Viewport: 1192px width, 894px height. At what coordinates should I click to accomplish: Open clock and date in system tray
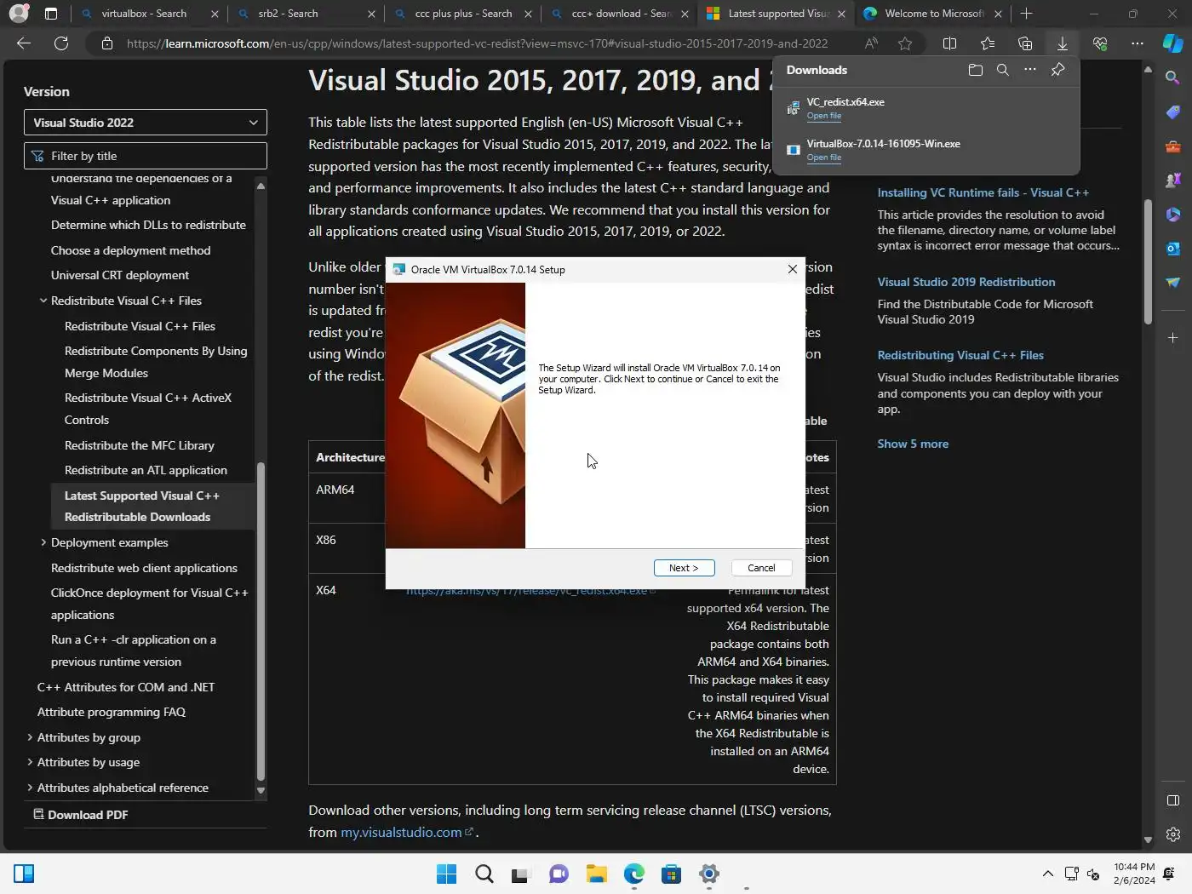click(x=1134, y=874)
